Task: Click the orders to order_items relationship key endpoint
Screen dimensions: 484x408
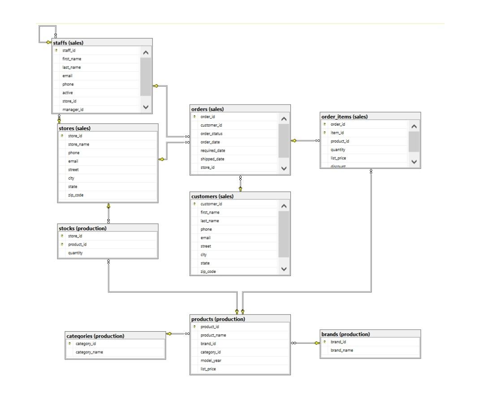Action: 294,140
